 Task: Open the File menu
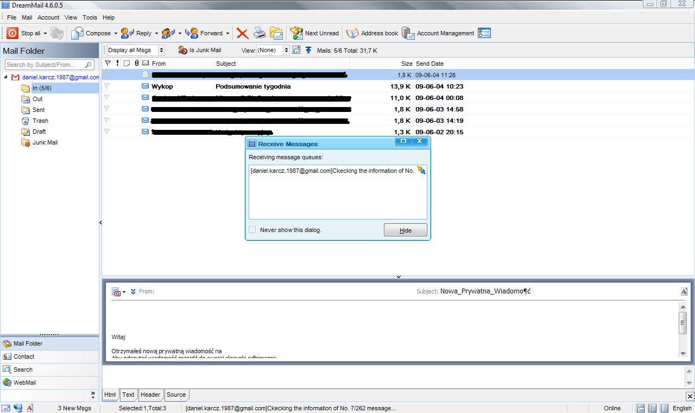12,17
